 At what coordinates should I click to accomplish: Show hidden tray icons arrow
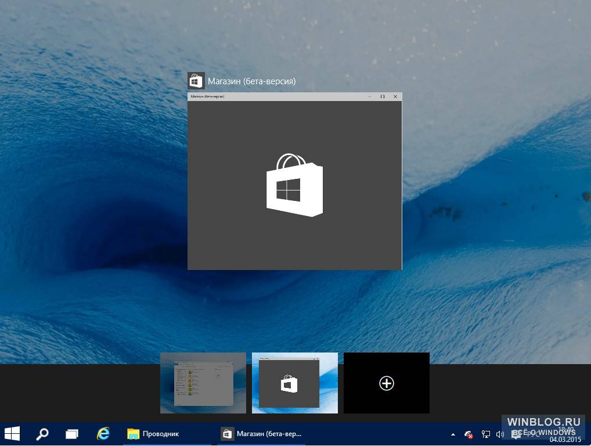tap(453, 434)
